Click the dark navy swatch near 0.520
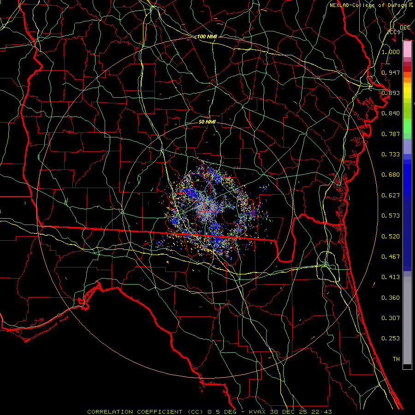The width and height of the screenshot is (415, 415). (x=407, y=236)
